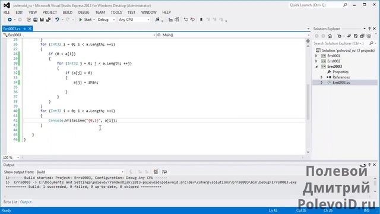The image size is (380, 214).
Task: Toggle a bookmark using the toolbar bookmark icon
Action: [x=201, y=20]
